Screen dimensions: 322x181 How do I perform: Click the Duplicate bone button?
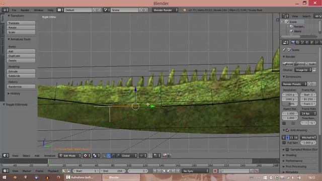tap(21, 56)
